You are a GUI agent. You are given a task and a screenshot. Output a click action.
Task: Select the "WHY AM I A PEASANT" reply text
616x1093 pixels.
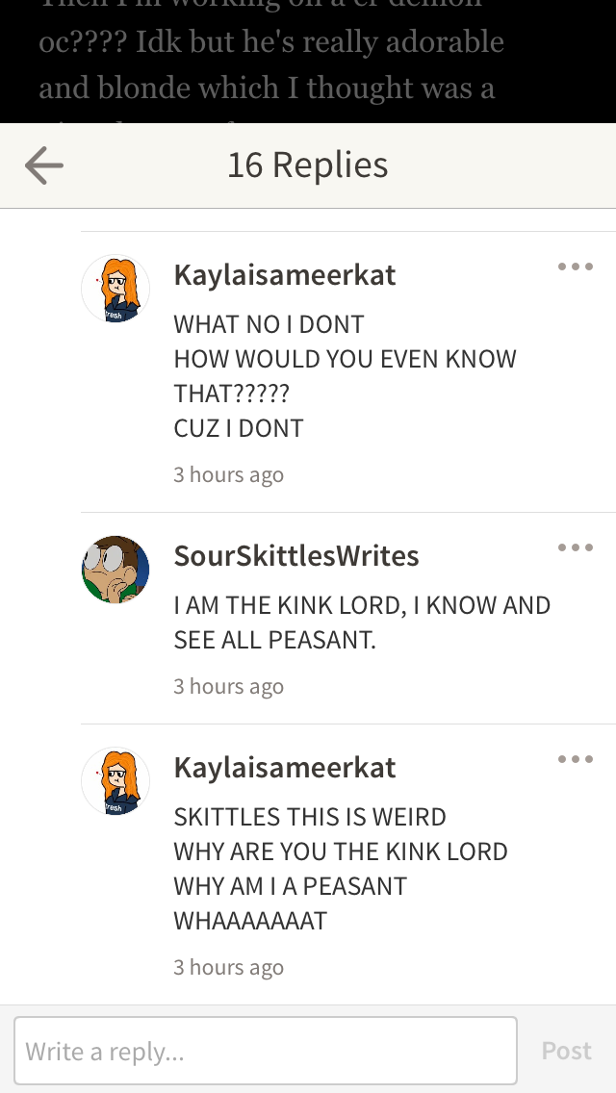click(x=291, y=886)
